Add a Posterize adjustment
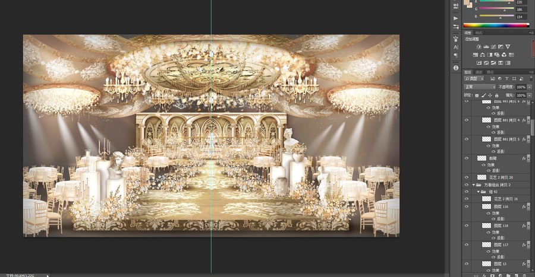Screen dimensions: 535x277 coord(486,63)
